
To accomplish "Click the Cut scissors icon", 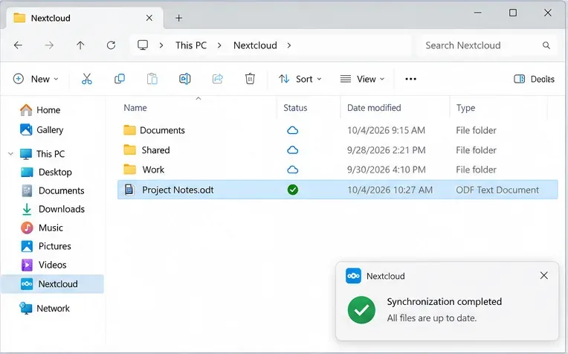I will coord(86,79).
